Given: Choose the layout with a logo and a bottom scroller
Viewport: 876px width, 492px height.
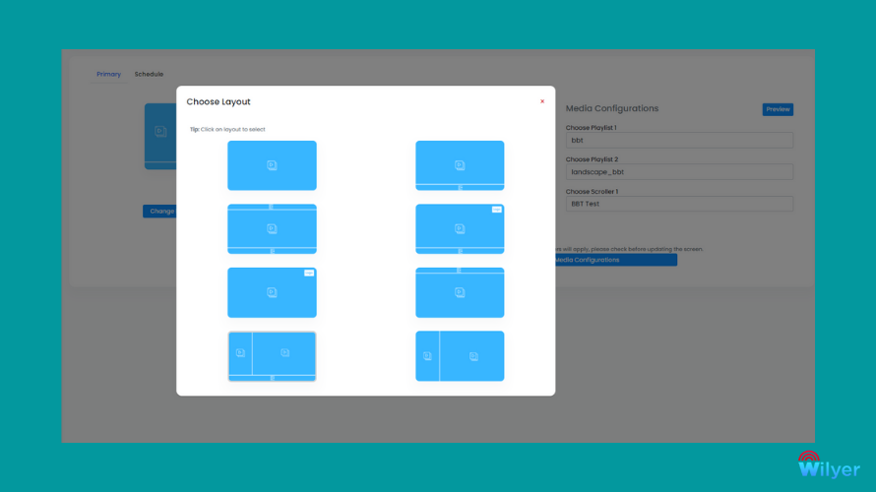Looking at the screenshot, I should pyautogui.click(x=460, y=229).
